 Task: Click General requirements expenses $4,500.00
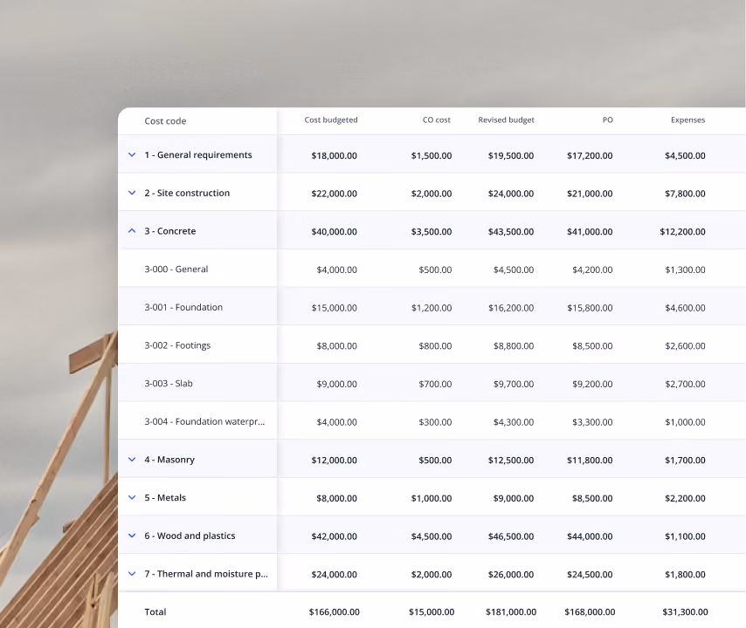click(685, 155)
